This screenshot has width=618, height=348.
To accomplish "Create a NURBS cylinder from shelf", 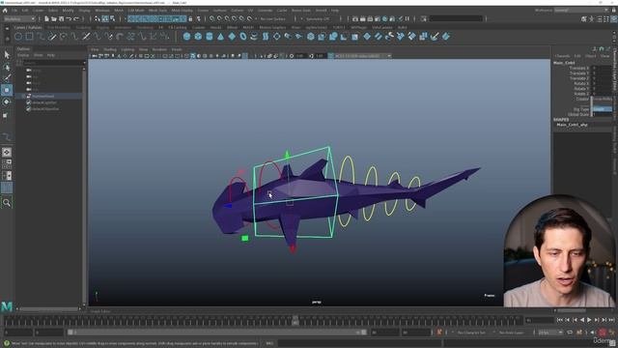I will [210, 37].
